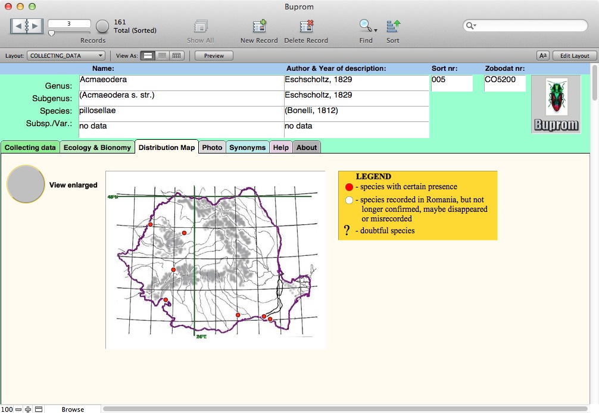Switch to Form view mode
Image resolution: width=599 pixels, height=413 pixels.
coord(148,55)
